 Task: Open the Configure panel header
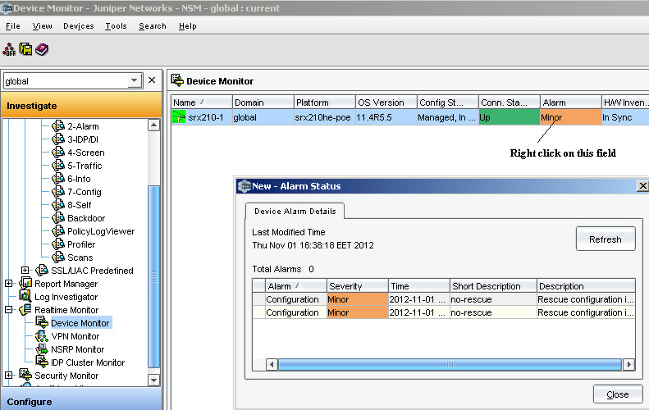[x=81, y=401]
